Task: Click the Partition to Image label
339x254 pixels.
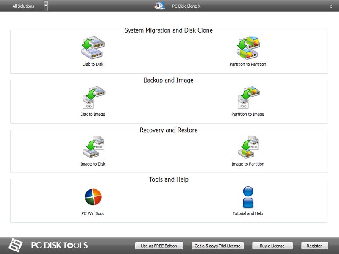Action: tap(248, 114)
